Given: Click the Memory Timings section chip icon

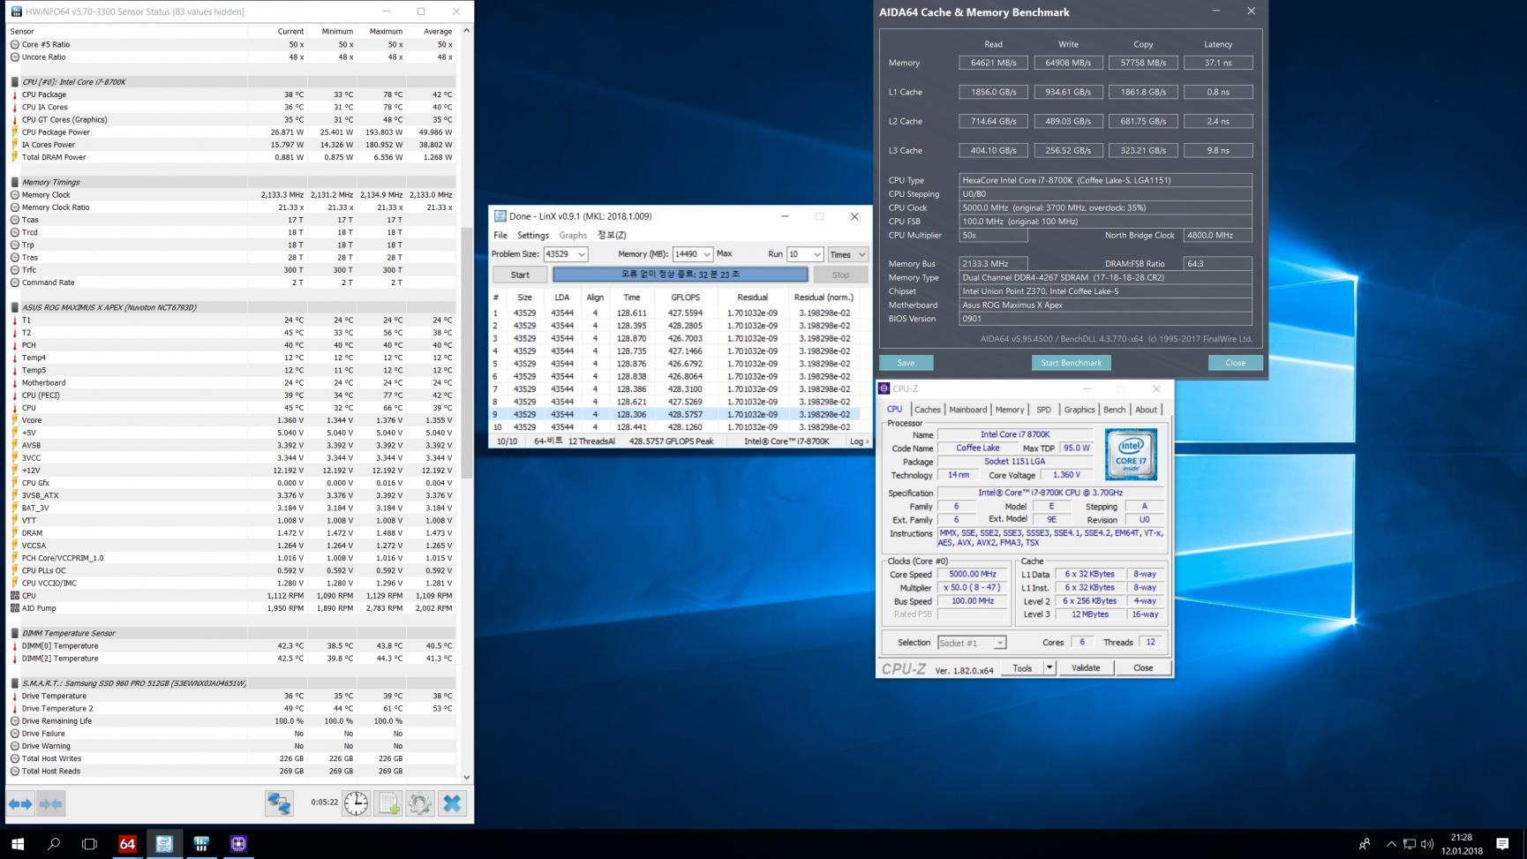Looking at the screenshot, I should click(x=15, y=182).
